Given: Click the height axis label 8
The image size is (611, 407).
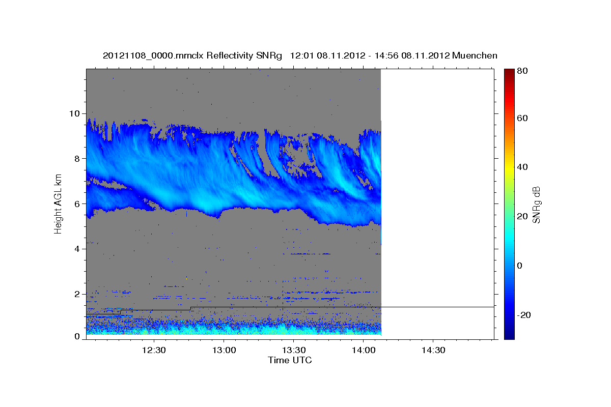Looking at the screenshot, I should [x=77, y=158].
